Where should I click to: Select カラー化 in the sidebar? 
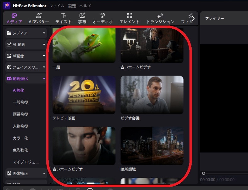[20, 138]
